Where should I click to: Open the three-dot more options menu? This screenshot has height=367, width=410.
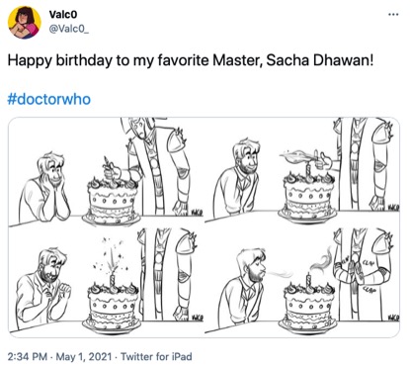[393, 15]
